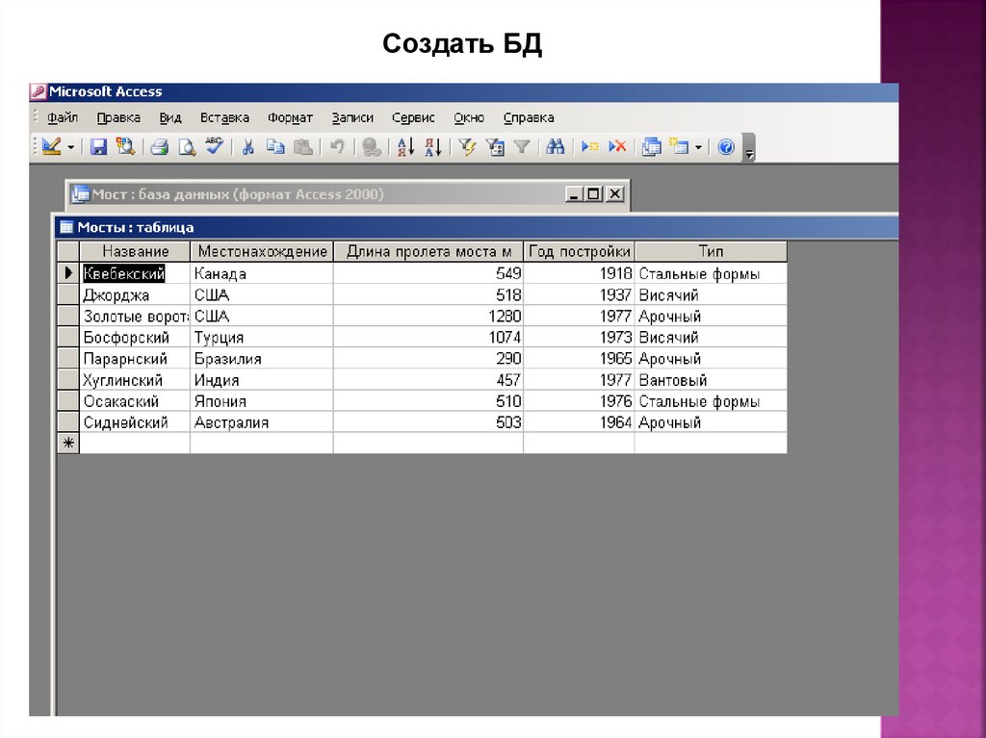The image size is (986, 738).
Task: Apply Filter by Selection
Action: pyautogui.click(x=467, y=147)
